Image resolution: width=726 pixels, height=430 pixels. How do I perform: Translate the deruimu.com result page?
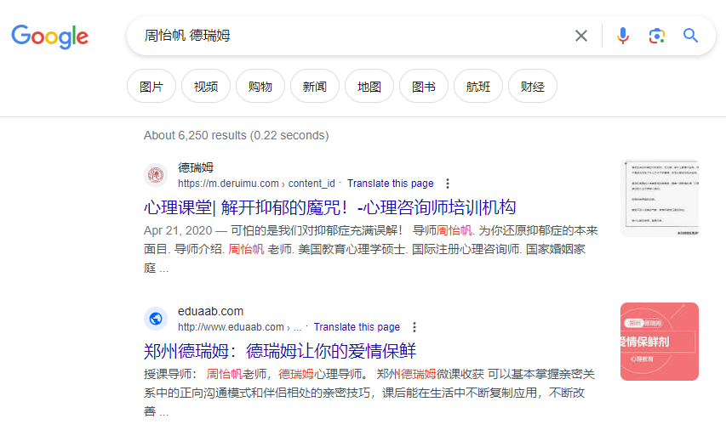click(x=391, y=184)
